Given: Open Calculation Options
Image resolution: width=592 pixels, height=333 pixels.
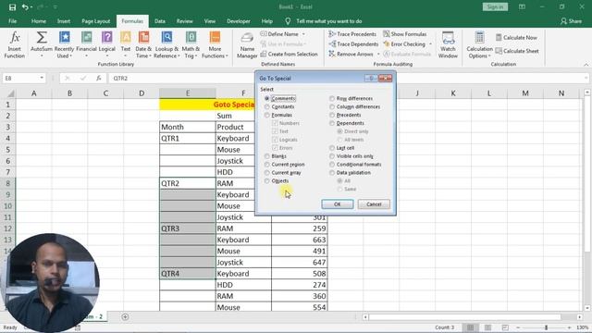Looking at the screenshot, I should click(479, 44).
